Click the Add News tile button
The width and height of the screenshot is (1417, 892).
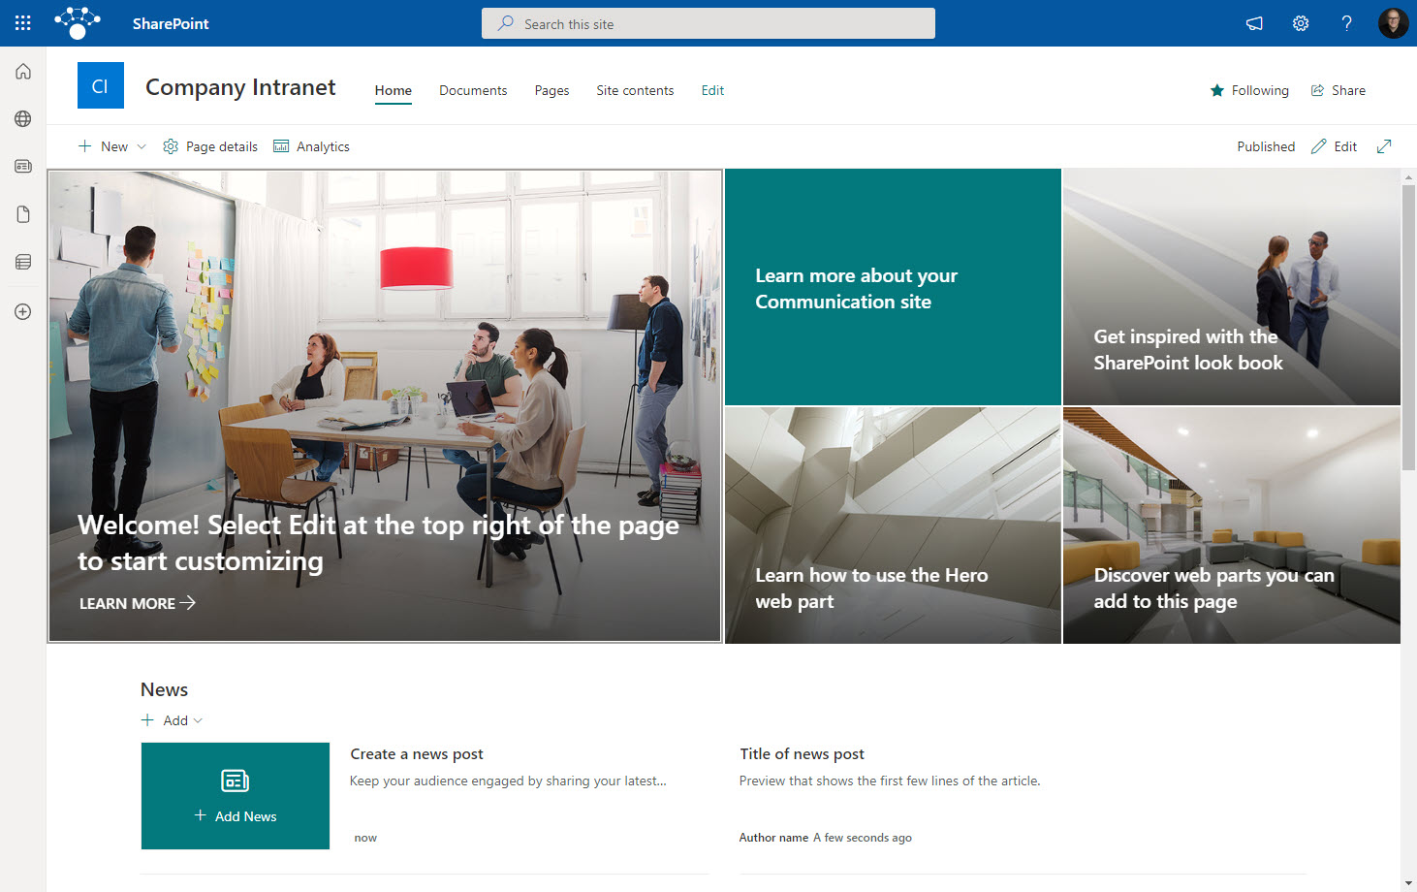click(x=236, y=796)
